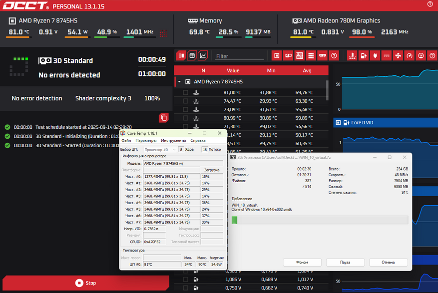
Task: Switch to graph-only monitoring view
Action: click(x=203, y=56)
